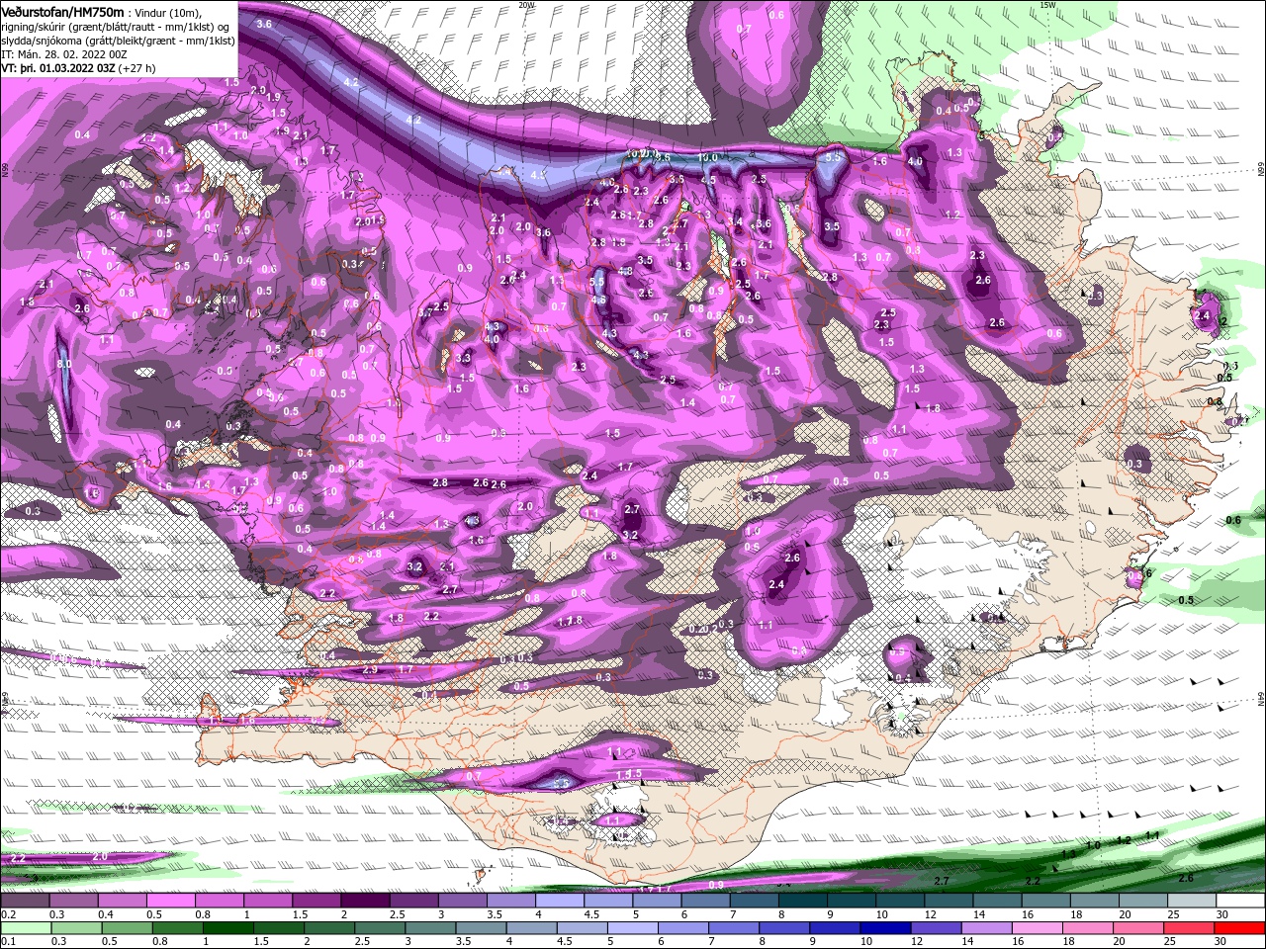The image size is (1266, 949).
Task: Pick lower rain legend swatch between 0.5 and 0.8
Action: (127, 928)
